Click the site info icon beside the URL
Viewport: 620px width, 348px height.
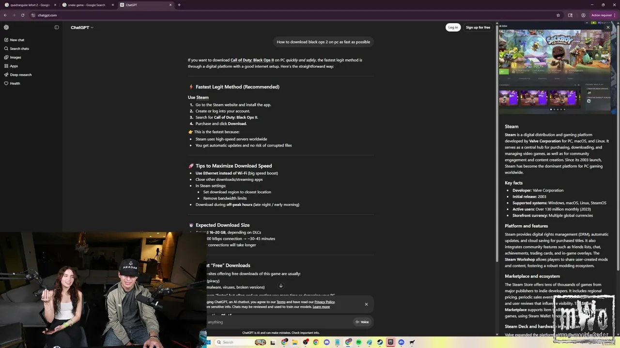pos(33,15)
